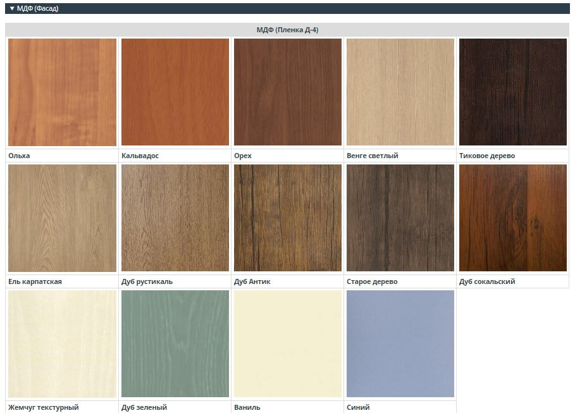The height and width of the screenshot is (413, 575).
Task: Choose the Ваниль color swatch
Action: pos(287,344)
